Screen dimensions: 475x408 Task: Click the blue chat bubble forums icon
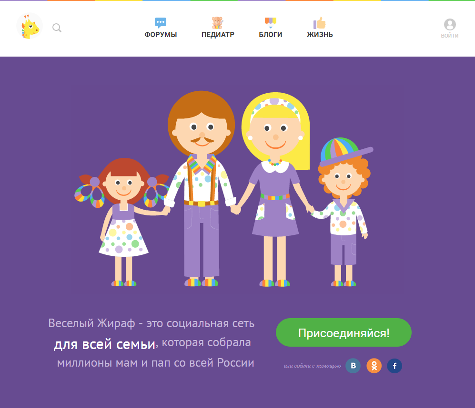[160, 23]
